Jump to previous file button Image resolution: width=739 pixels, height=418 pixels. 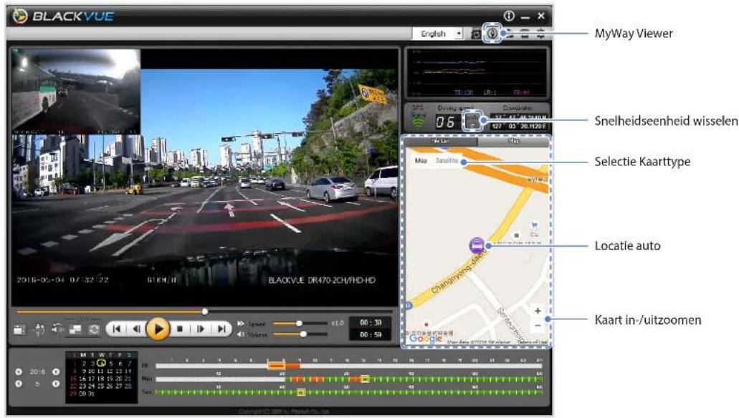click(116, 329)
